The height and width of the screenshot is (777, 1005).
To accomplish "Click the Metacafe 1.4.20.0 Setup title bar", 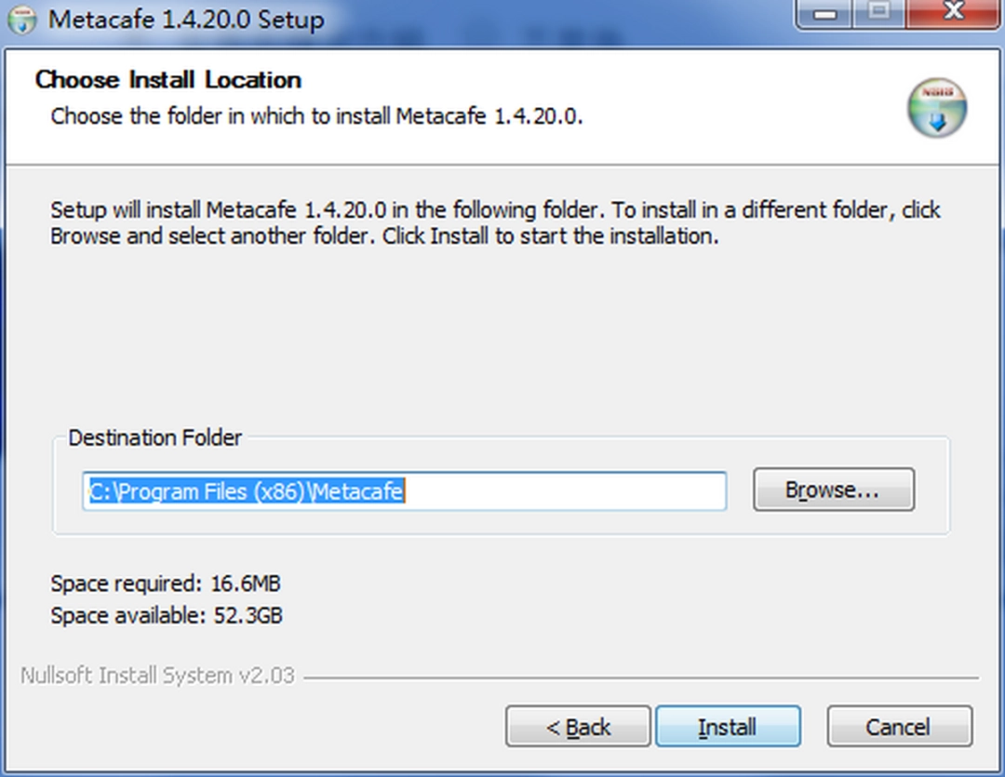I will tap(419, 19).
